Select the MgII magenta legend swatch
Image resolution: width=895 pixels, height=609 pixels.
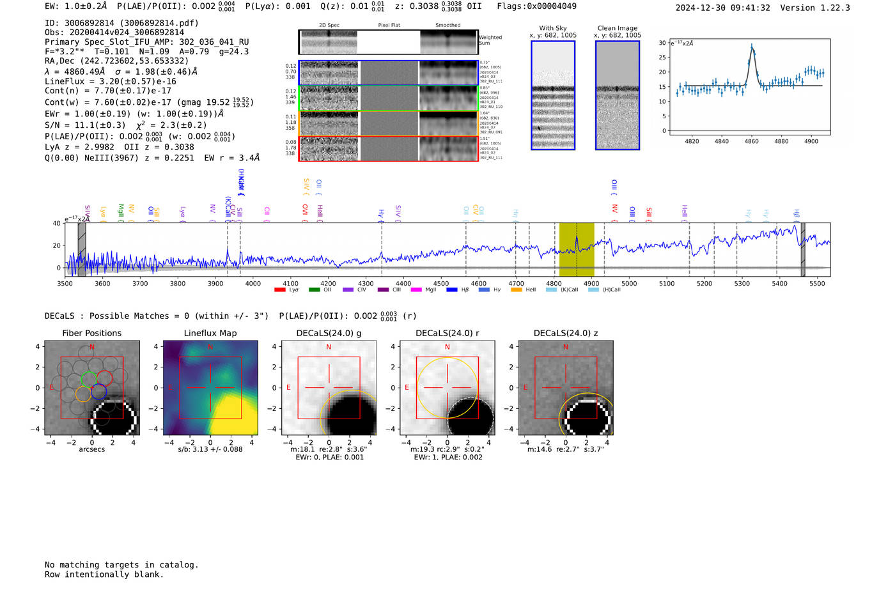click(416, 290)
